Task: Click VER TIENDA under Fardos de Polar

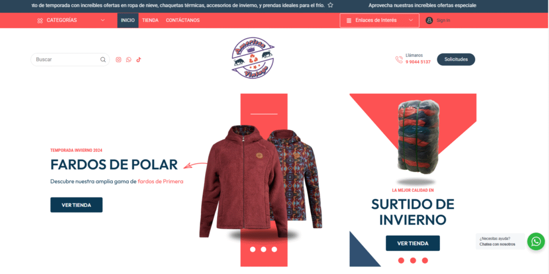Action: click(x=76, y=205)
